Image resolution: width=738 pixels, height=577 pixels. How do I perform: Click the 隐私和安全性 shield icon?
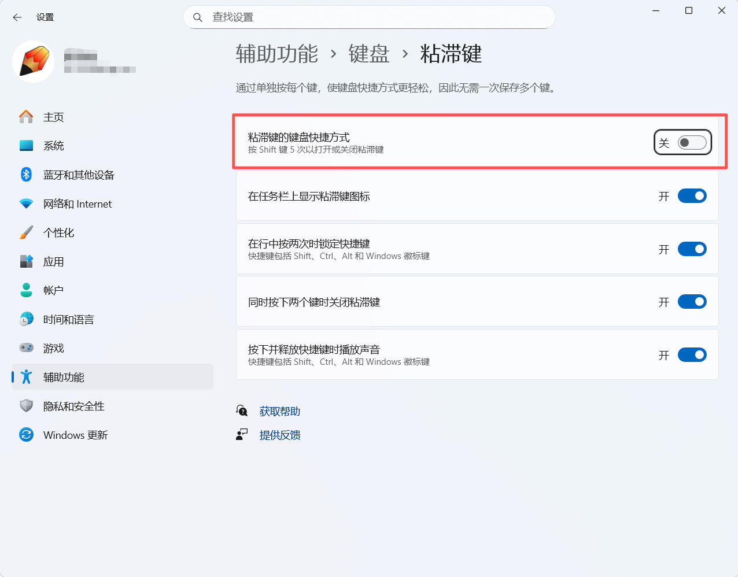coord(26,406)
